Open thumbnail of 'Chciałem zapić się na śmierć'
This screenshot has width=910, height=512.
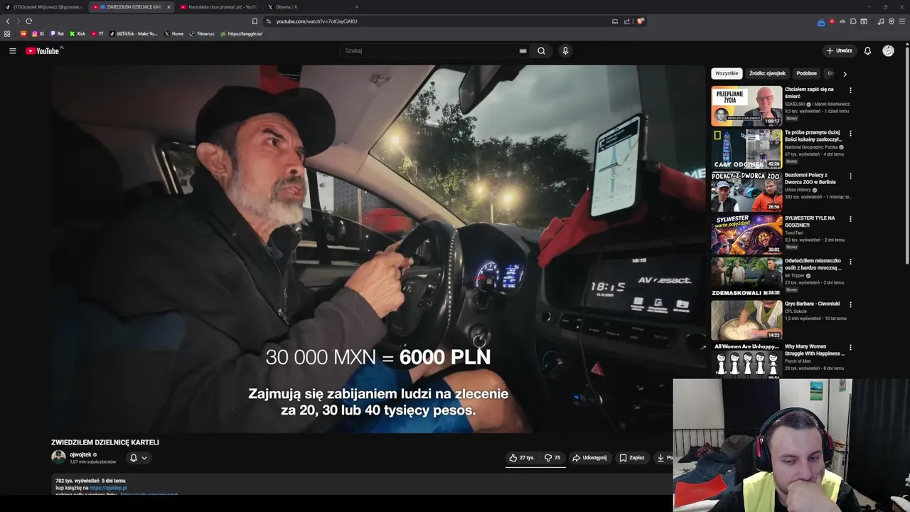pyautogui.click(x=746, y=106)
